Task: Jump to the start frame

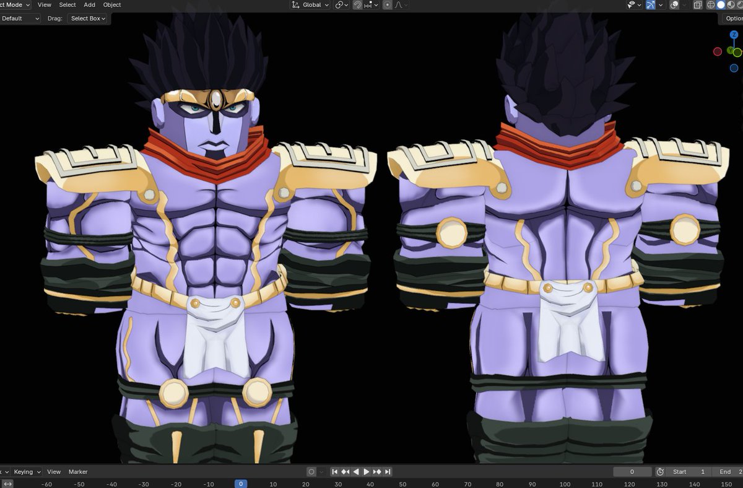Action: (x=335, y=472)
